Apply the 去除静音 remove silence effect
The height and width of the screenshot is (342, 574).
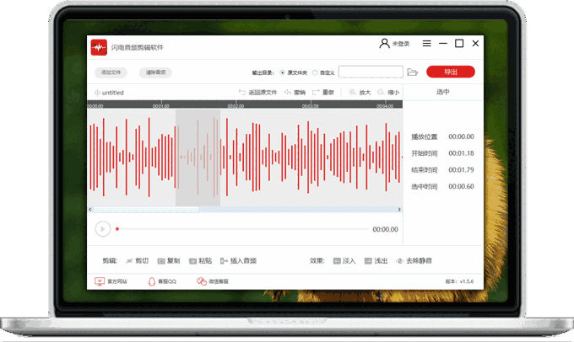pos(414,261)
